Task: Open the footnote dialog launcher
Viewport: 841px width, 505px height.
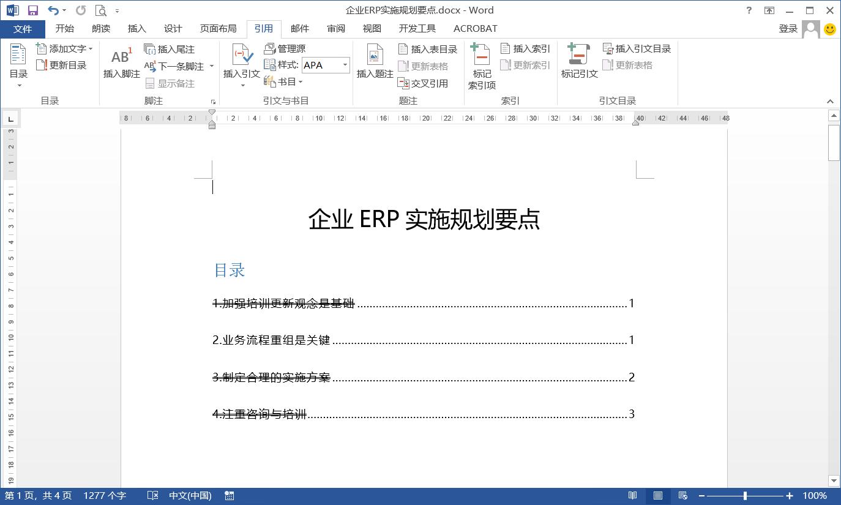Action: [214, 102]
